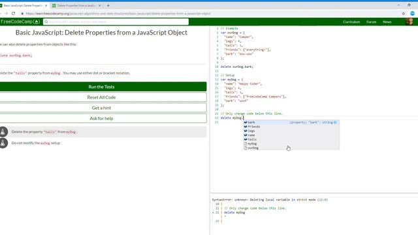418x235 pixels.
Task: Open the user profile avatar
Action: [410, 22]
